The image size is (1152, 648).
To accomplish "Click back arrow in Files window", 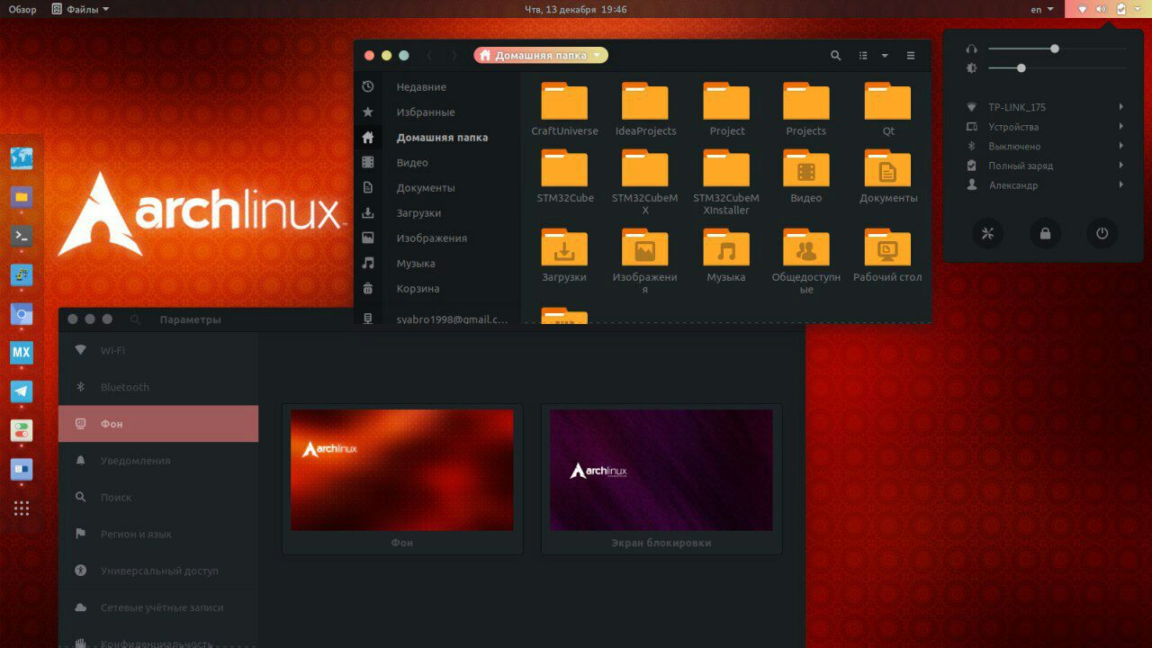I will (x=429, y=56).
